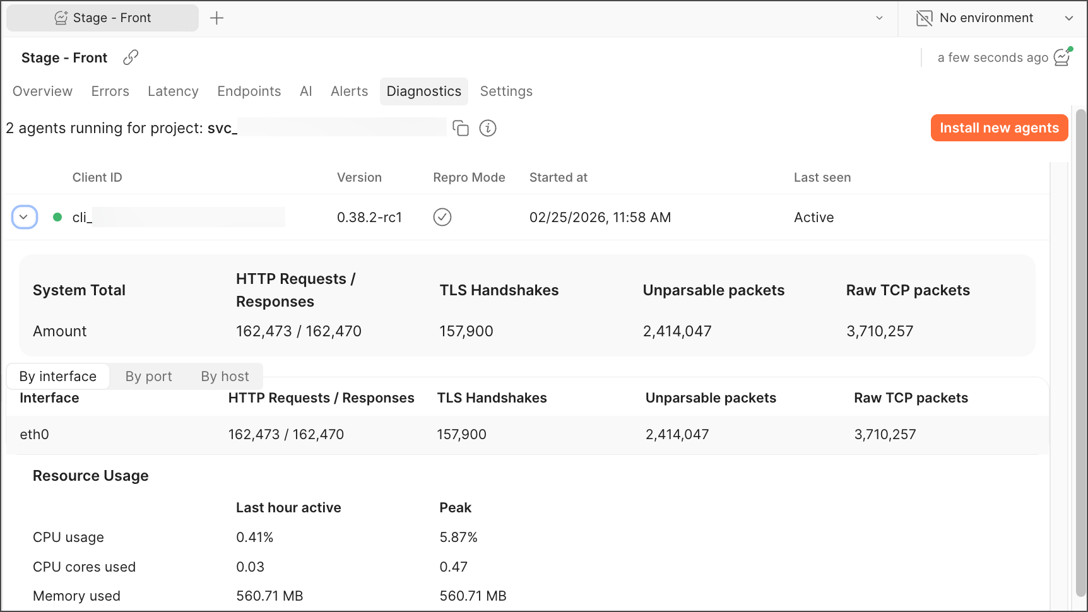Screen dimensions: 1088x612
Task: Open the Alerts tab
Action: coord(349,91)
